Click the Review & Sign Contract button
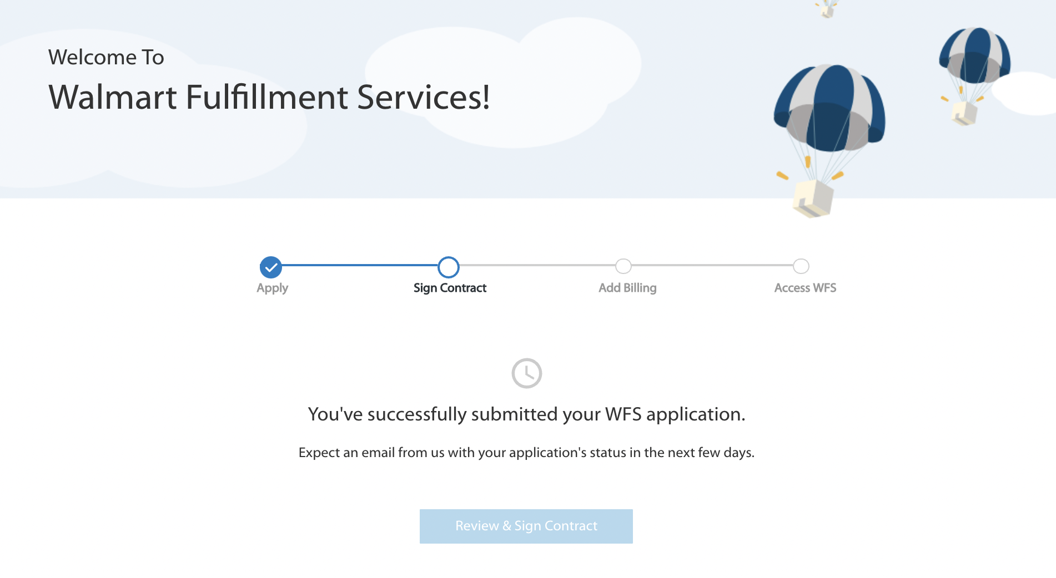 pos(526,526)
